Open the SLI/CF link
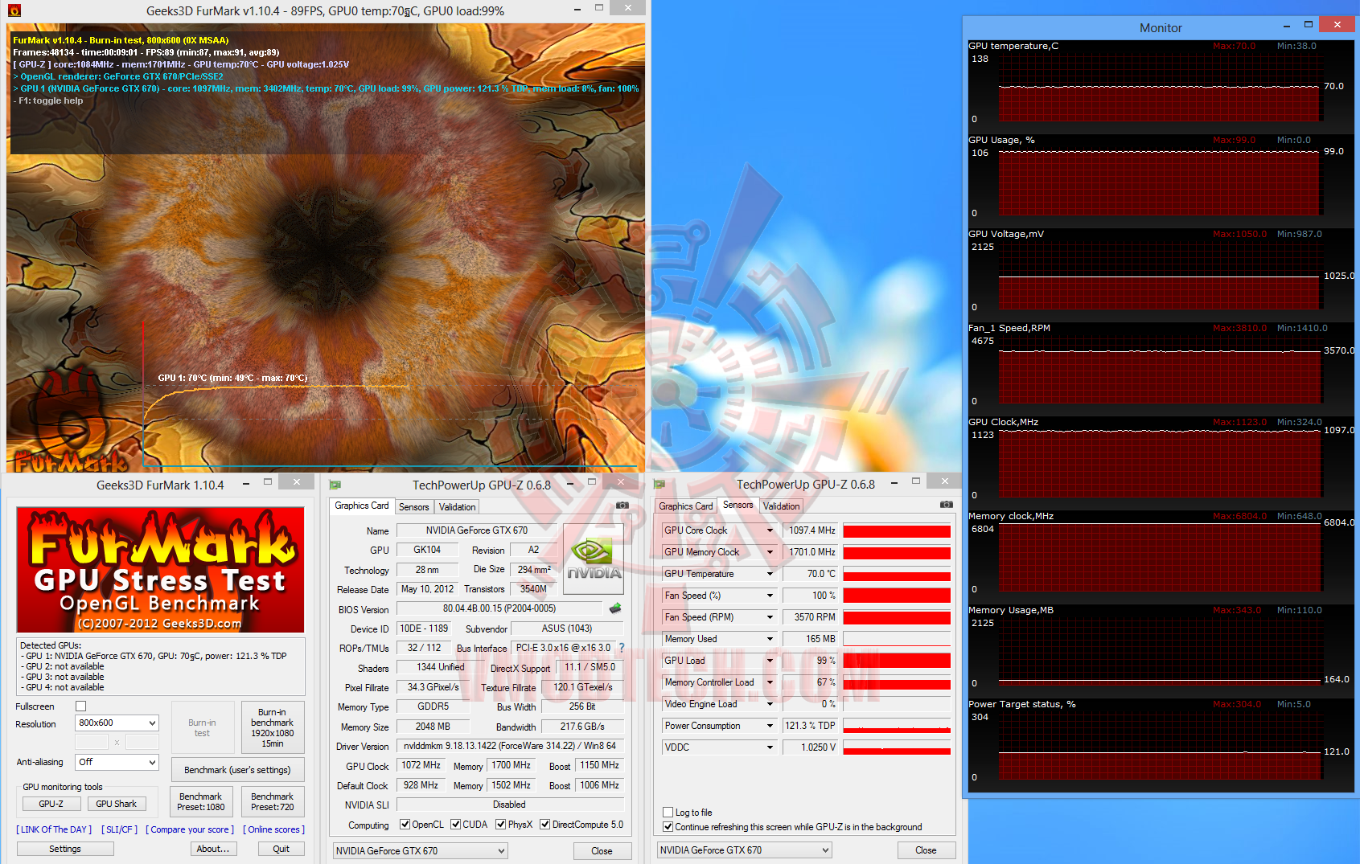 [120, 829]
